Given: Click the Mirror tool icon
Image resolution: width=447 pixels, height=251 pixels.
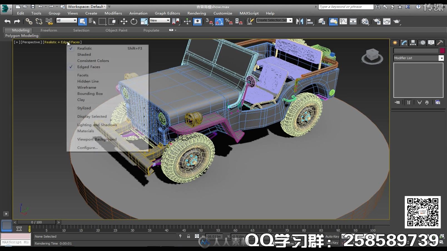Looking at the screenshot, I should coord(300,21).
